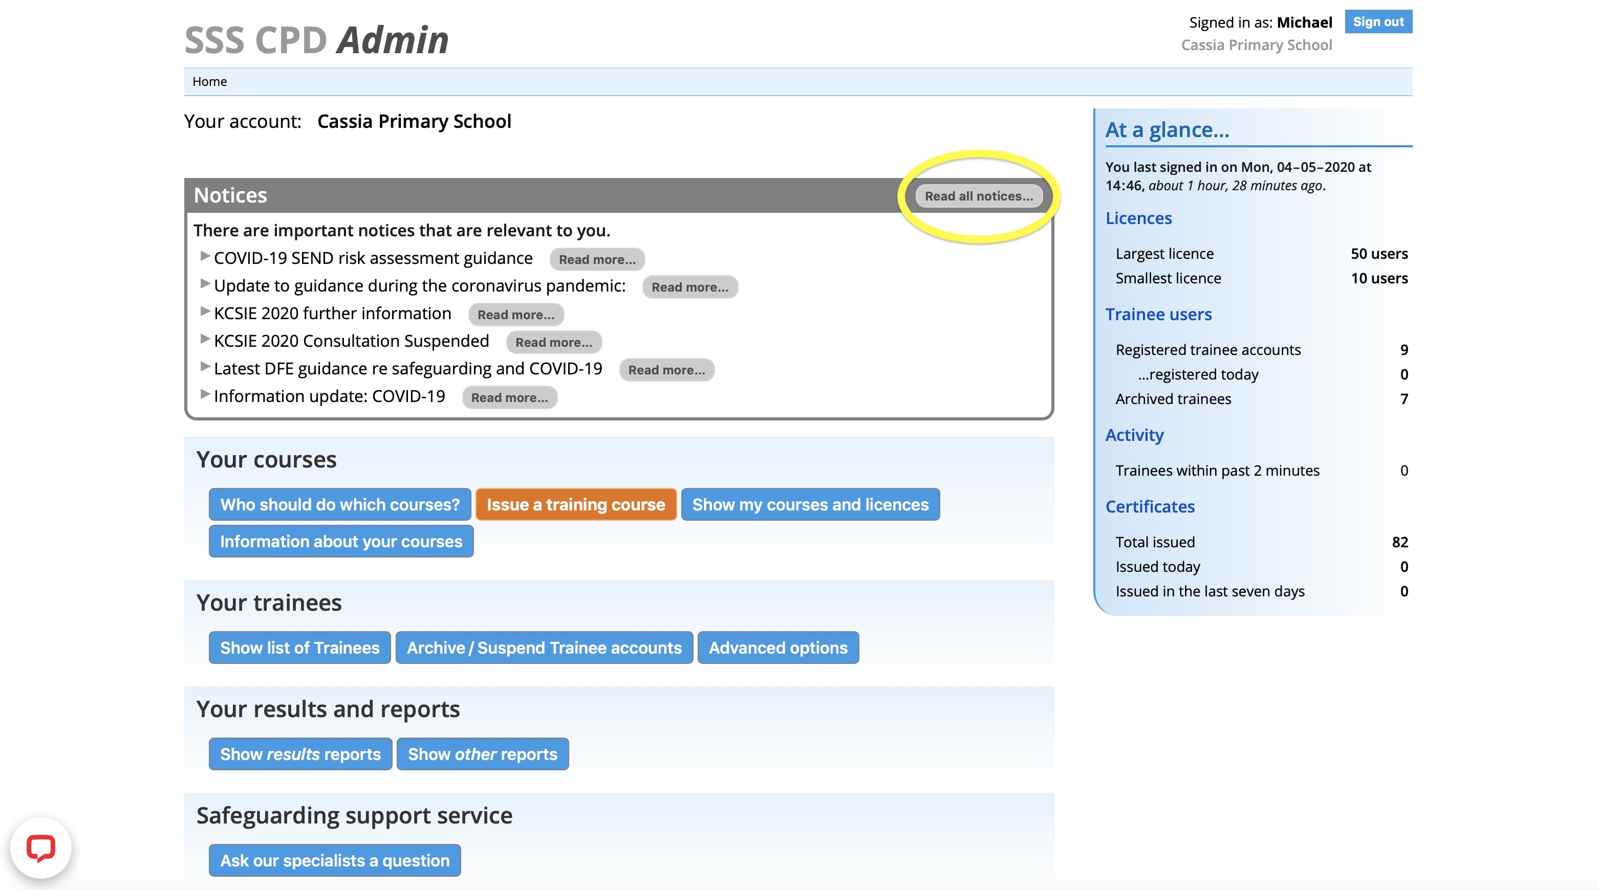Expand KCSIE 2020 Consultation Suspended triangle
The height and width of the screenshot is (890, 1598).
click(205, 339)
